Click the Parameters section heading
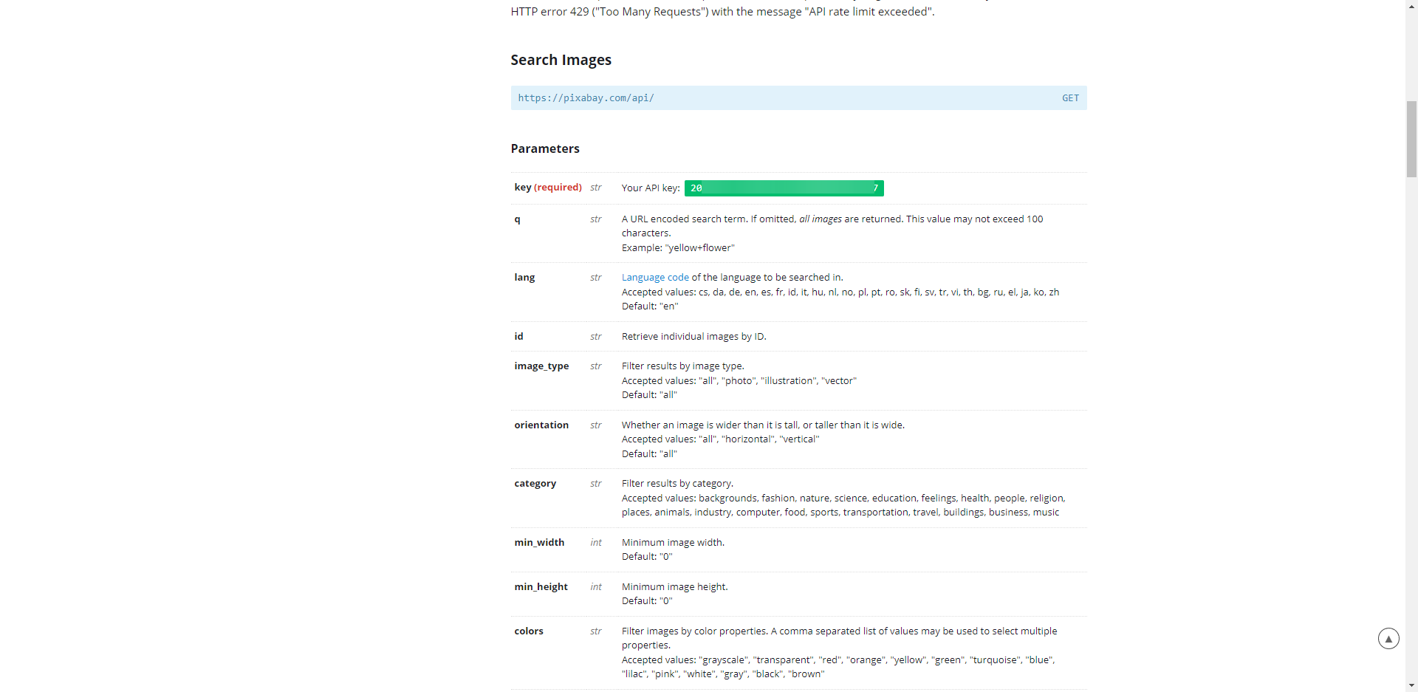 point(545,148)
